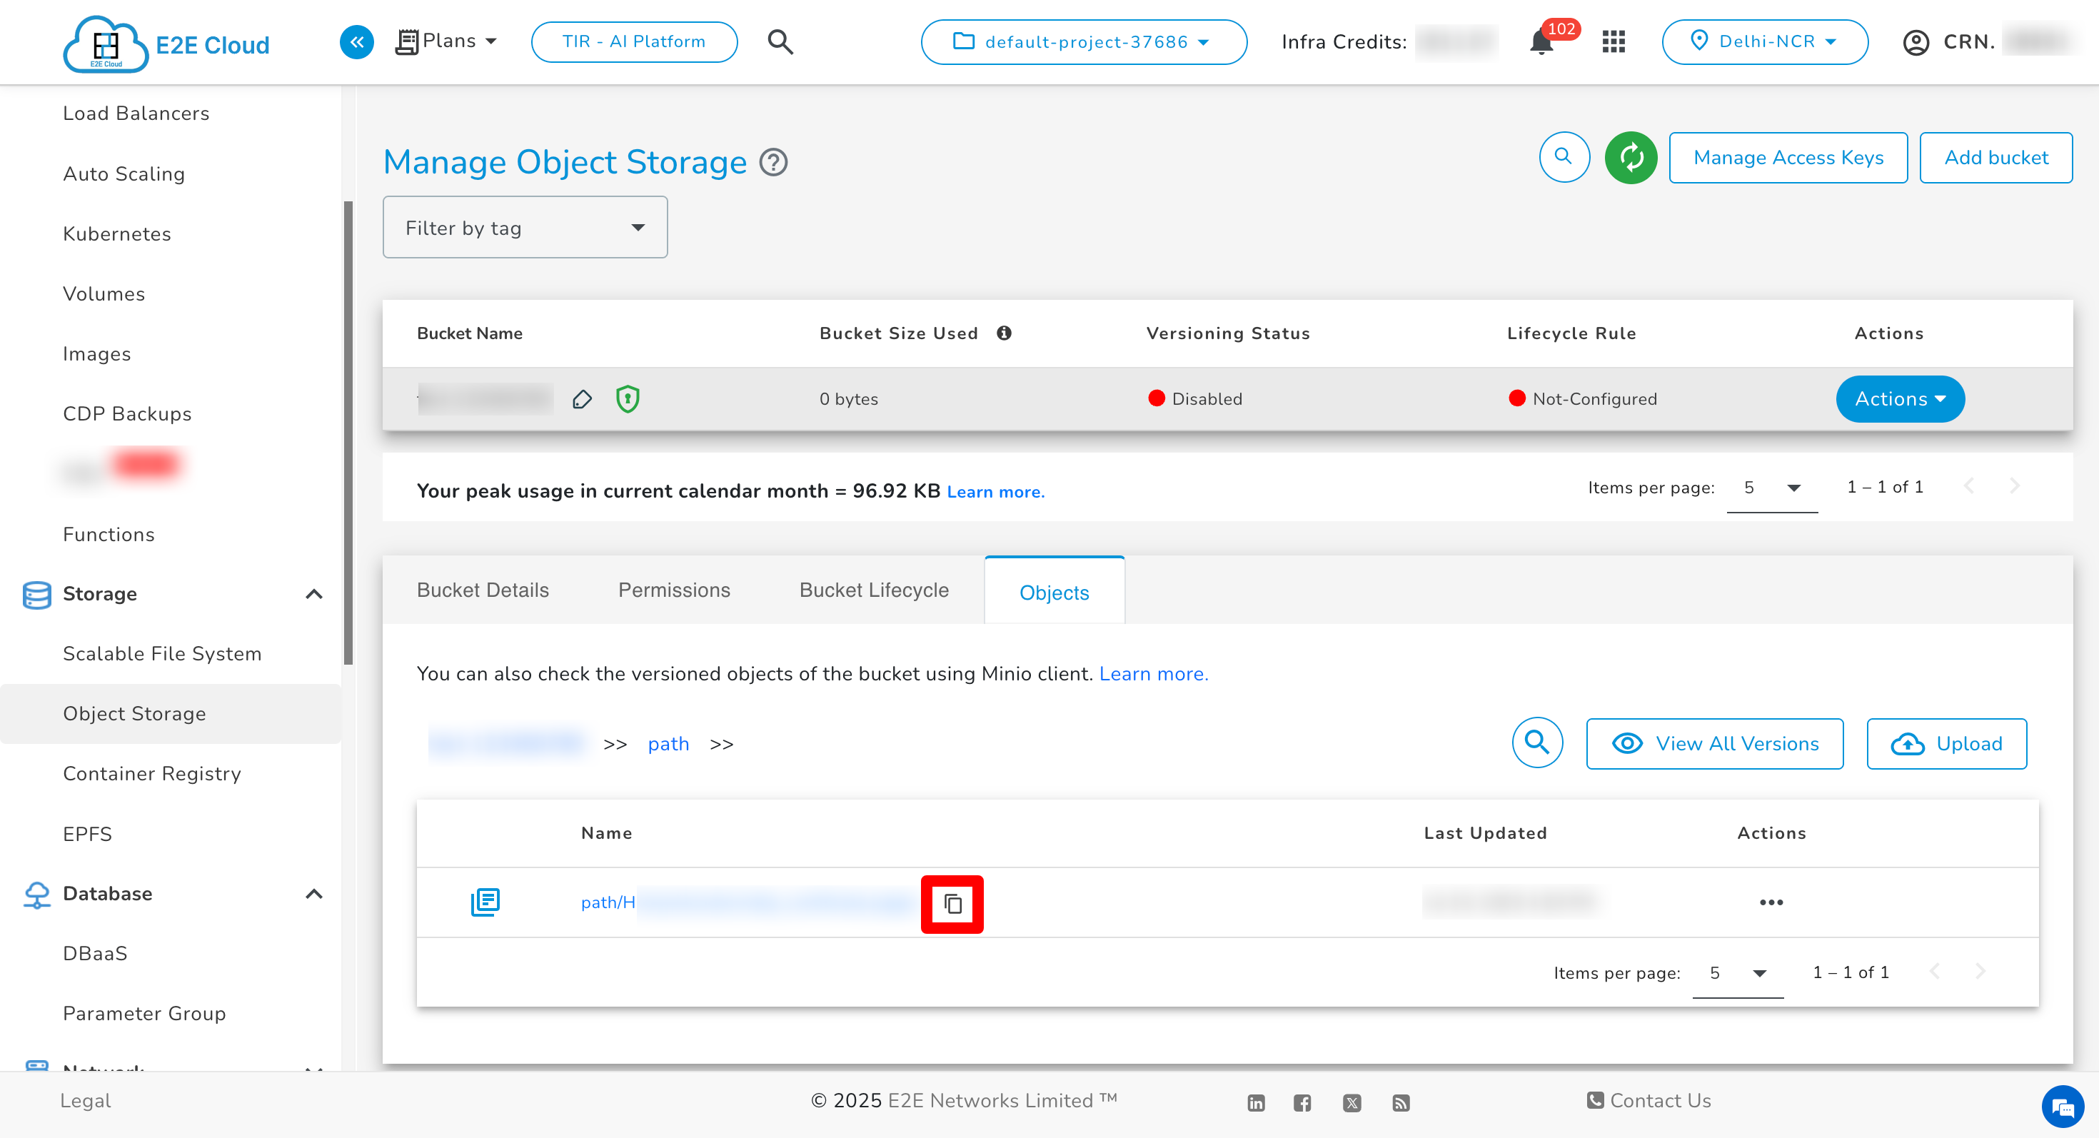Open Minio client Learn more link
The image size is (2099, 1138).
click(x=1153, y=674)
